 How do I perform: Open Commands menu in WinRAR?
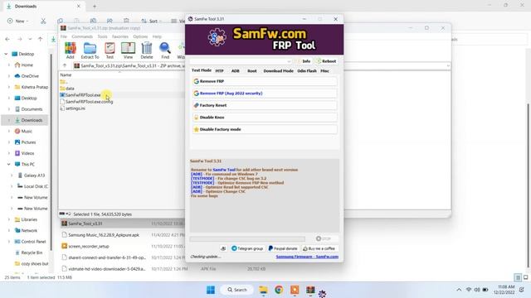click(x=82, y=36)
